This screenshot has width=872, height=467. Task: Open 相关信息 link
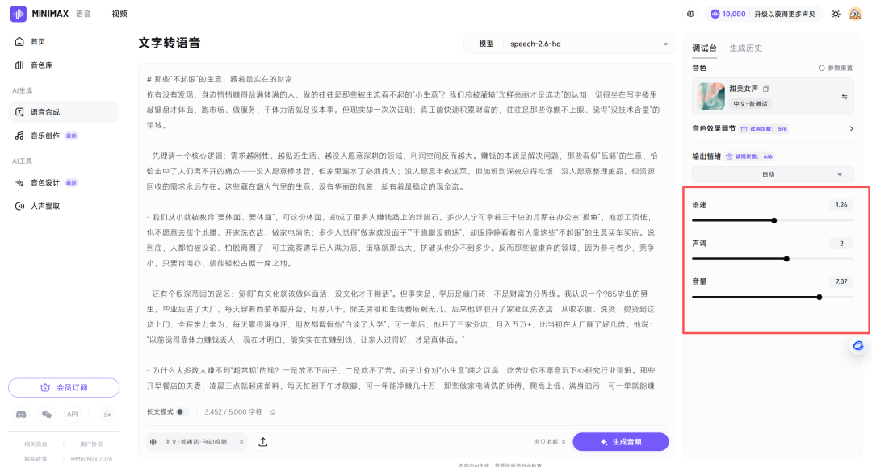click(36, 444)
